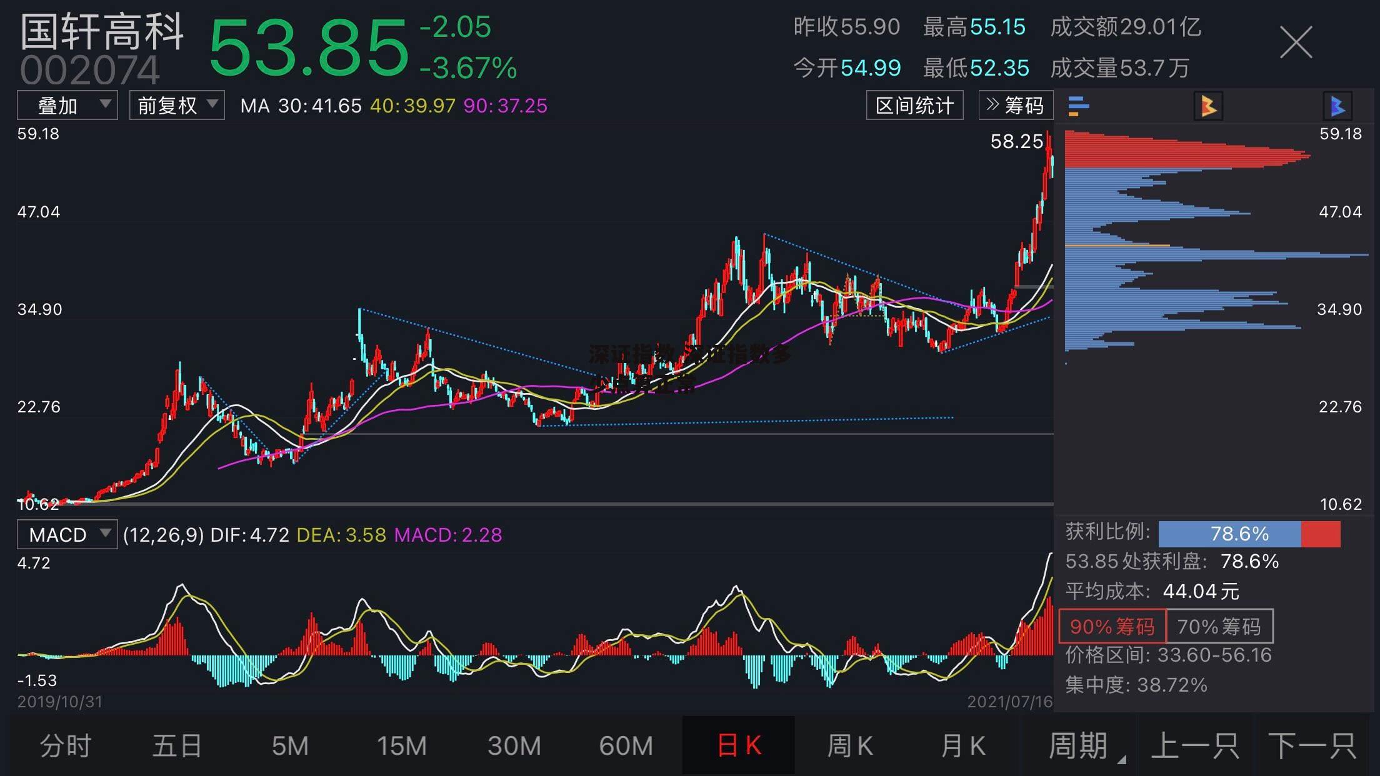
Task: Go to next stock 下一只
Action: point(1312,745)
